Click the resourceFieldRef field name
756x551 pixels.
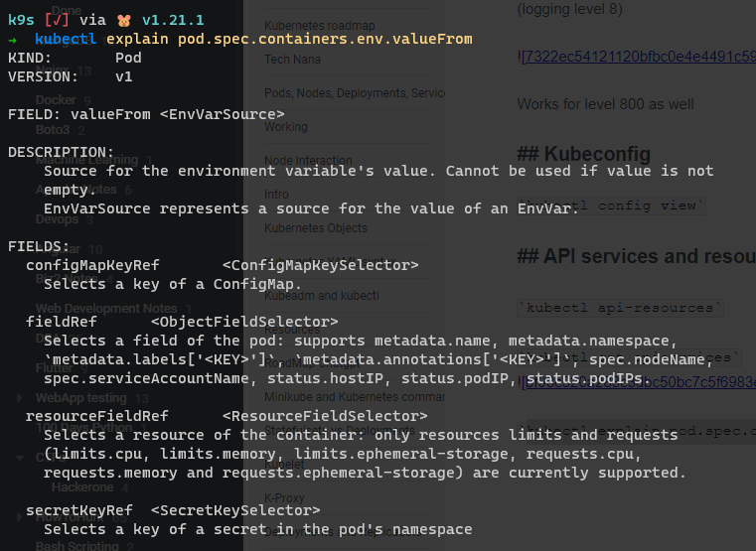coord(97,416)
